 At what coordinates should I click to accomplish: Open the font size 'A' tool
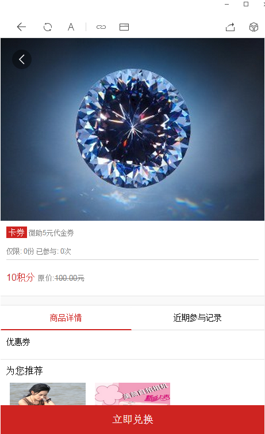coord(71,27)
